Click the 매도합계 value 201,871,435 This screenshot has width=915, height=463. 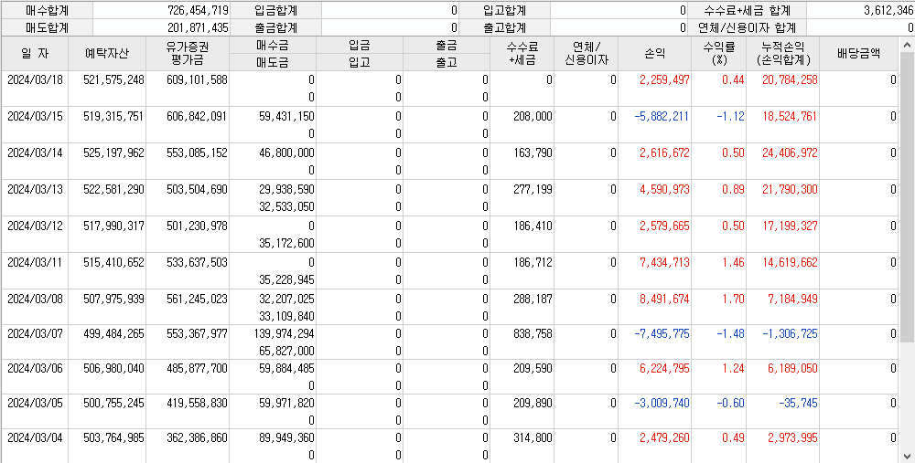coord(198,27)
